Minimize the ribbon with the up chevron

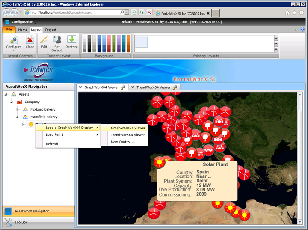(x=296, y=30)
